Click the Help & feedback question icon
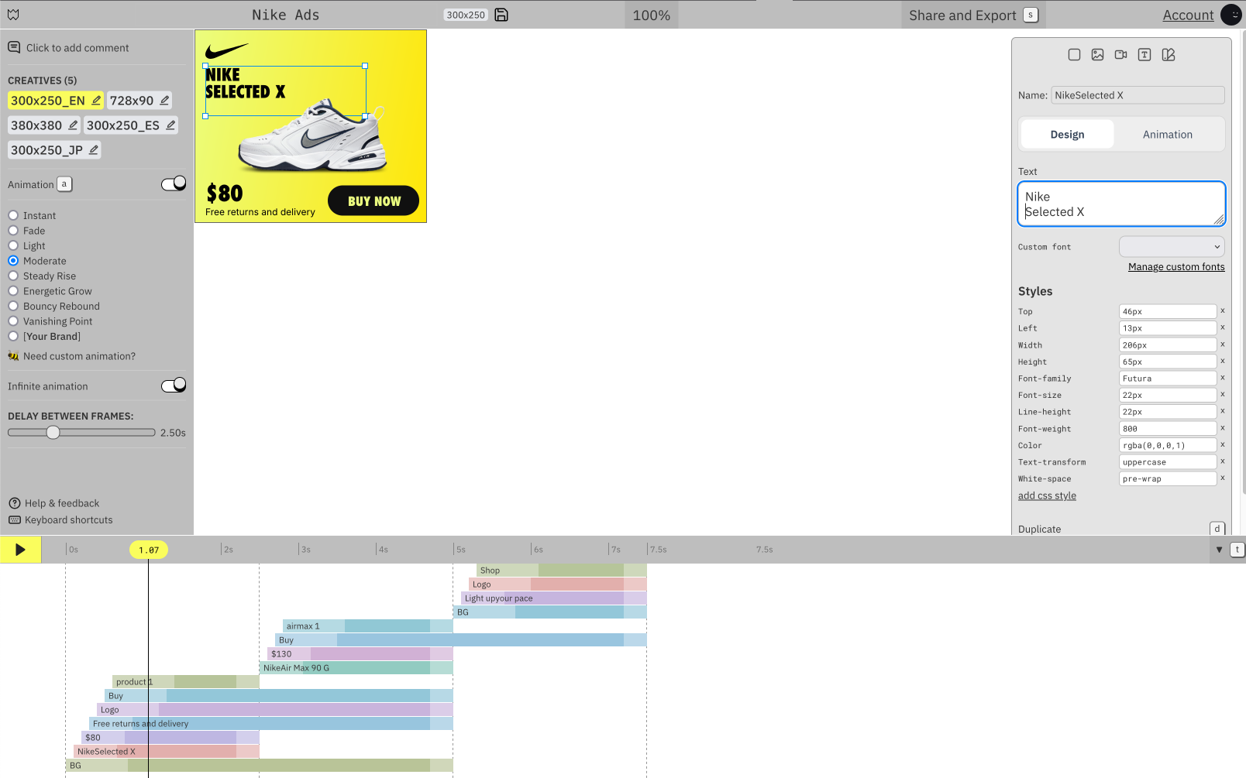The image size is (1246, 778). point(14,503)
